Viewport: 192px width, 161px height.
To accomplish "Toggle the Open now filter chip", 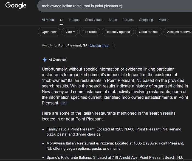I will point(49,32).
